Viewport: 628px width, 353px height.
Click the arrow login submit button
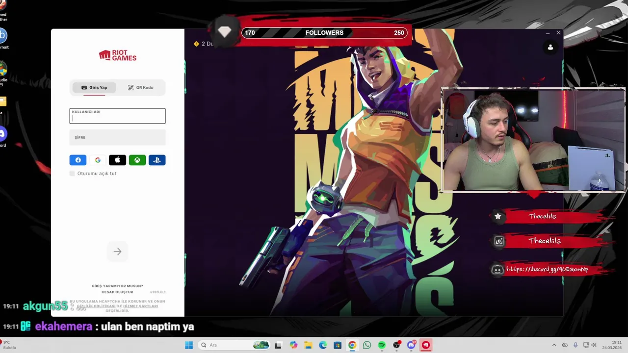point(117,252)
